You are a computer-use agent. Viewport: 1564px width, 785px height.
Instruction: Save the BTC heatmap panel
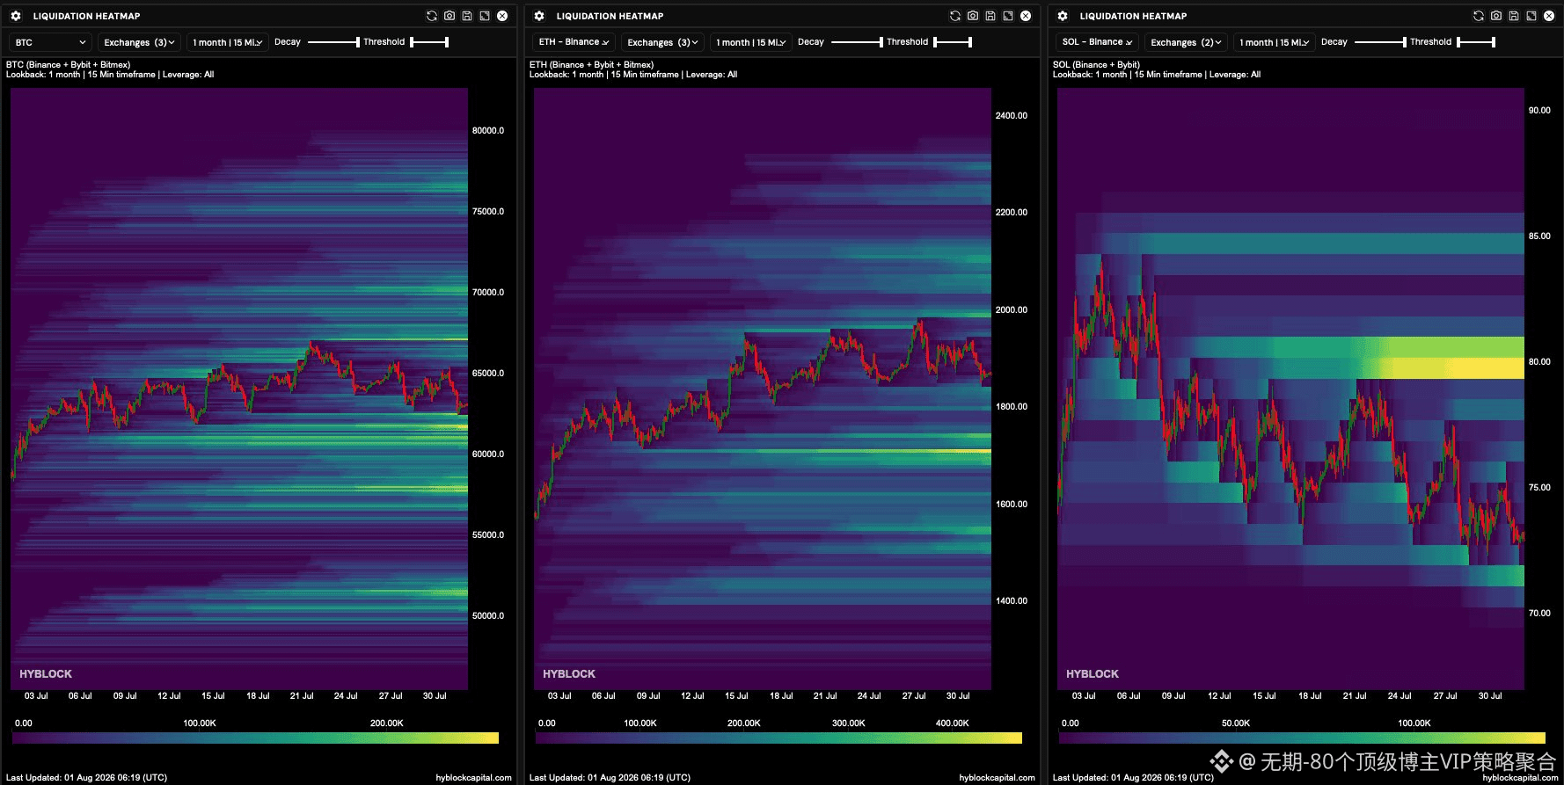tap(467, 16)
